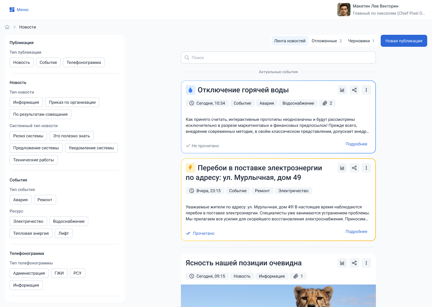432x307 pixels.
Task: Toggle the Авария event type filter
Action: 20,200
